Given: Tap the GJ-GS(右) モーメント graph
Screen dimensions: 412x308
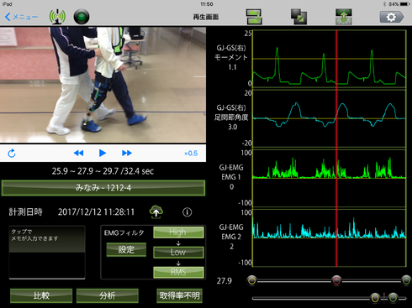Looking at the screenshot, I should click(x=330, y=59).
